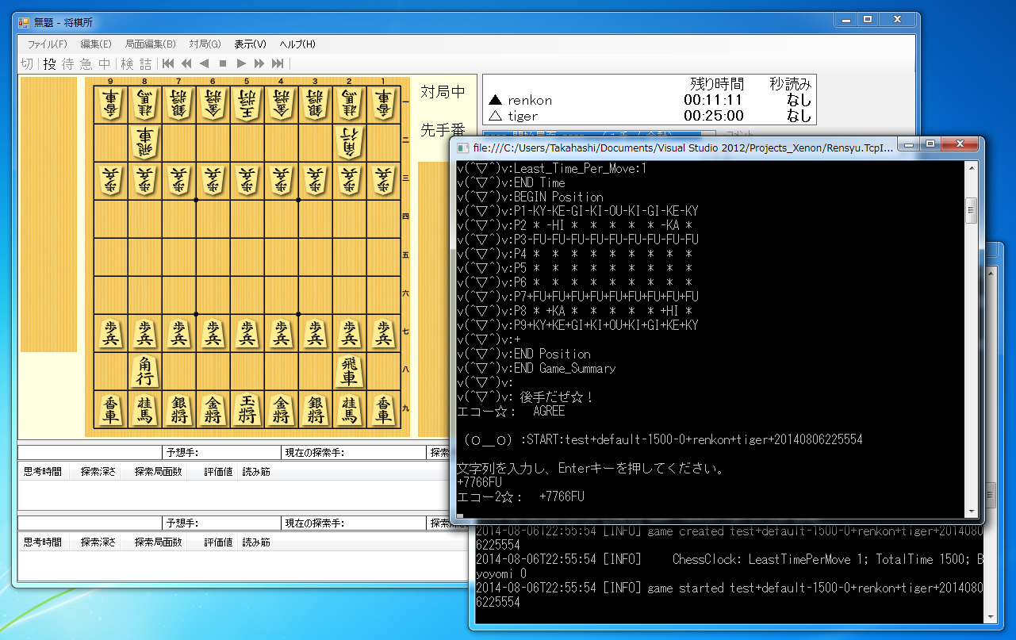
Task: Select black's pawn on file 7
Action: click(x=179, y=333)
